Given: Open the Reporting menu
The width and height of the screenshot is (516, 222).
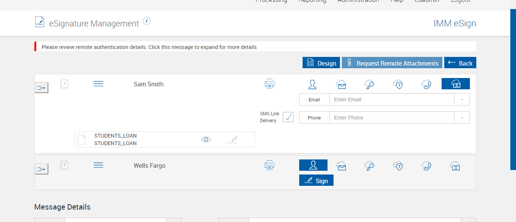Looking at the screenshot, I should [312, 2].
